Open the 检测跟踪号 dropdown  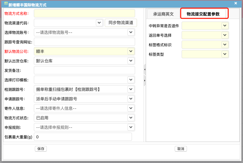131,89
